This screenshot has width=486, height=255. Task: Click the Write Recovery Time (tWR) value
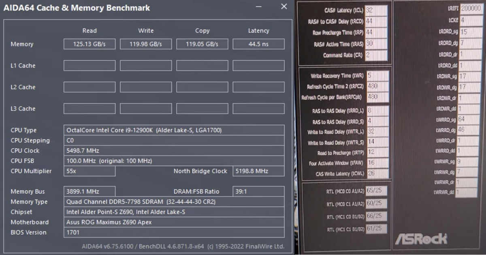point(377,76)
